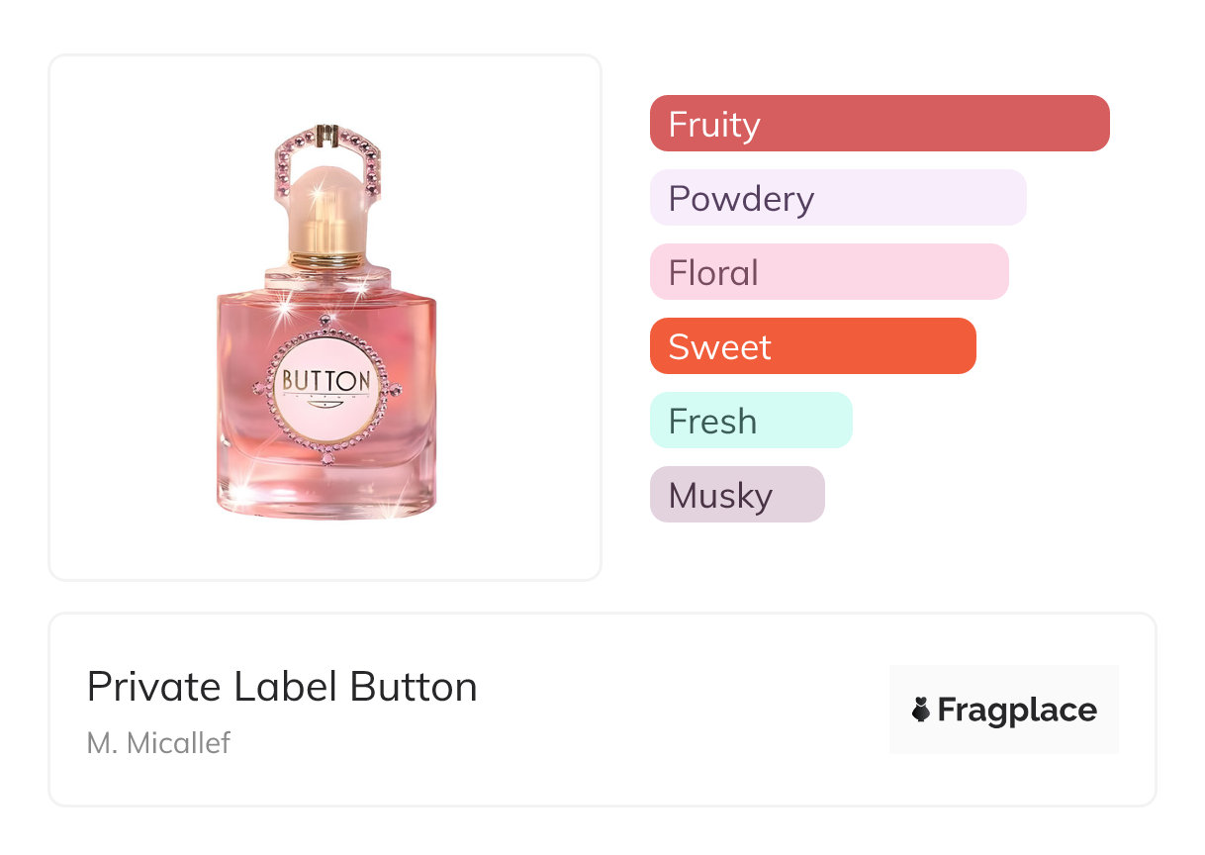Pick the mint-colored Fresh accord bar
Viewport: 1205px width, 855px height.
(x=751, y=421)
